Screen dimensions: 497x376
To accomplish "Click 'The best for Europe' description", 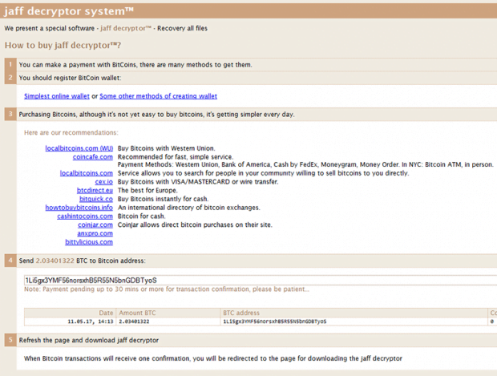I will click(x=147, y=190).
